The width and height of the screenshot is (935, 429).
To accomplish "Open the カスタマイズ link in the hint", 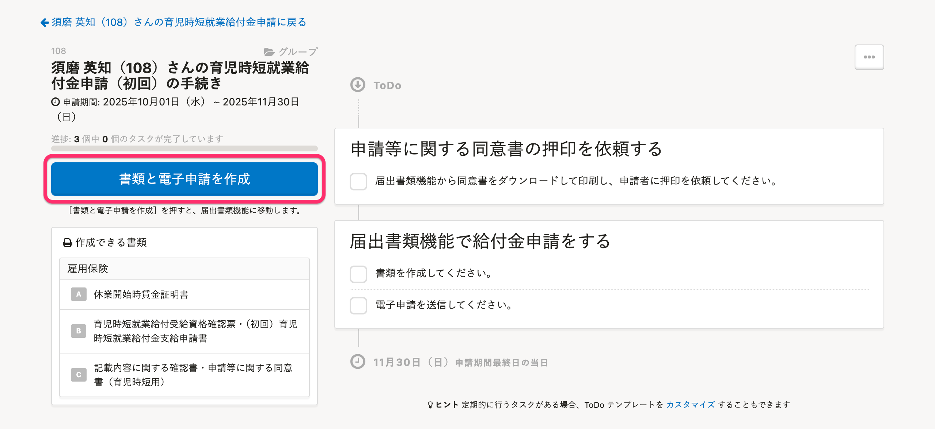I will (691, 405).
